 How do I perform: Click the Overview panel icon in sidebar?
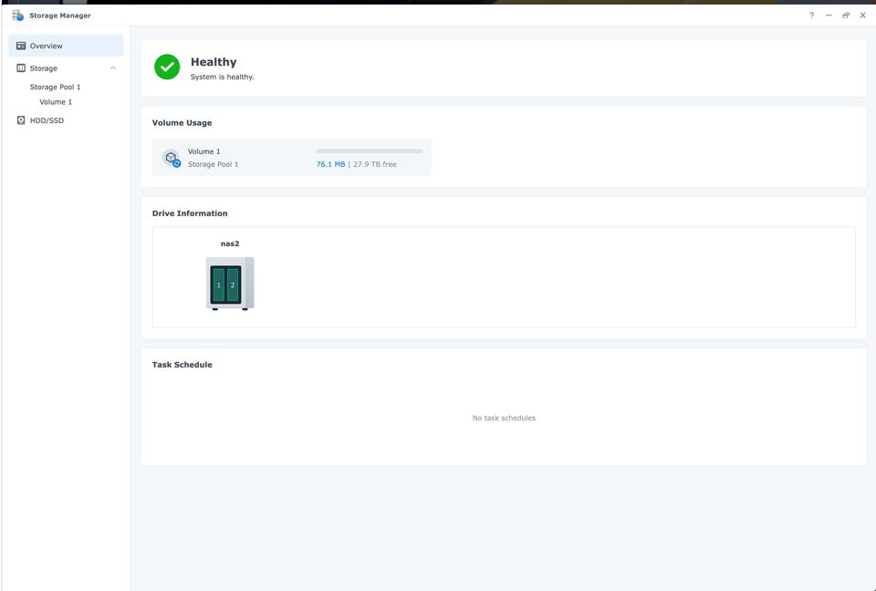pos(21,46)
